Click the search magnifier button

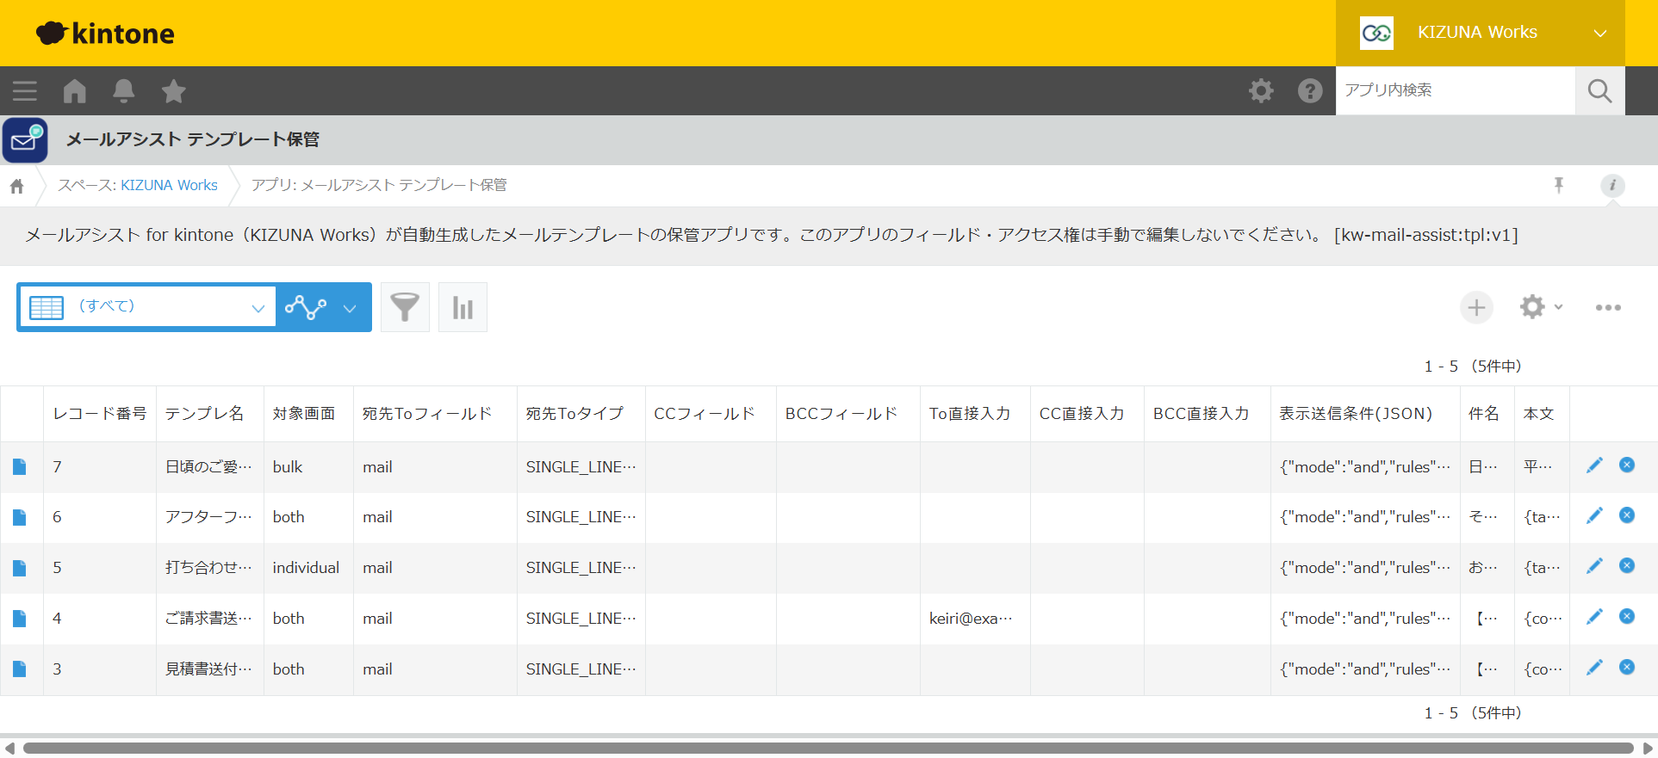pos(1599,90)
